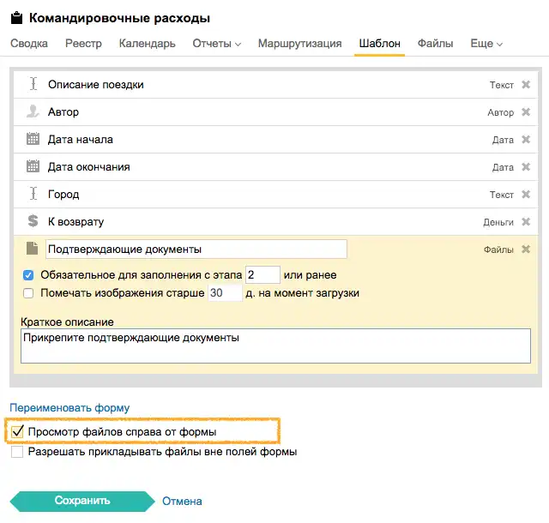The height and width of the screenshot is (523, 549).
Task: Click the days input showing 30
Action: (225, 292)
